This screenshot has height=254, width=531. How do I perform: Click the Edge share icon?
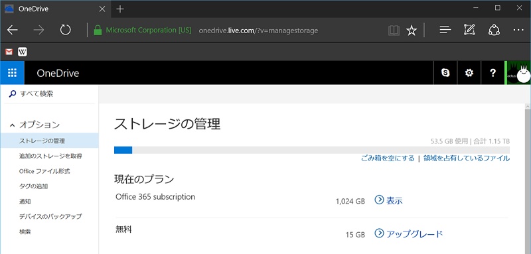[494, 30]
